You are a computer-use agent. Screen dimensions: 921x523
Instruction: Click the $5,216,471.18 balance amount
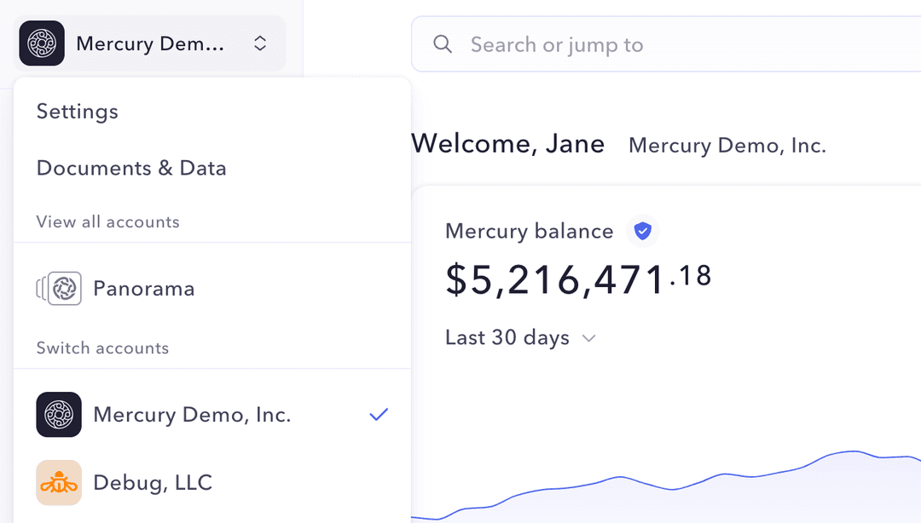click(x=578, y=279)
